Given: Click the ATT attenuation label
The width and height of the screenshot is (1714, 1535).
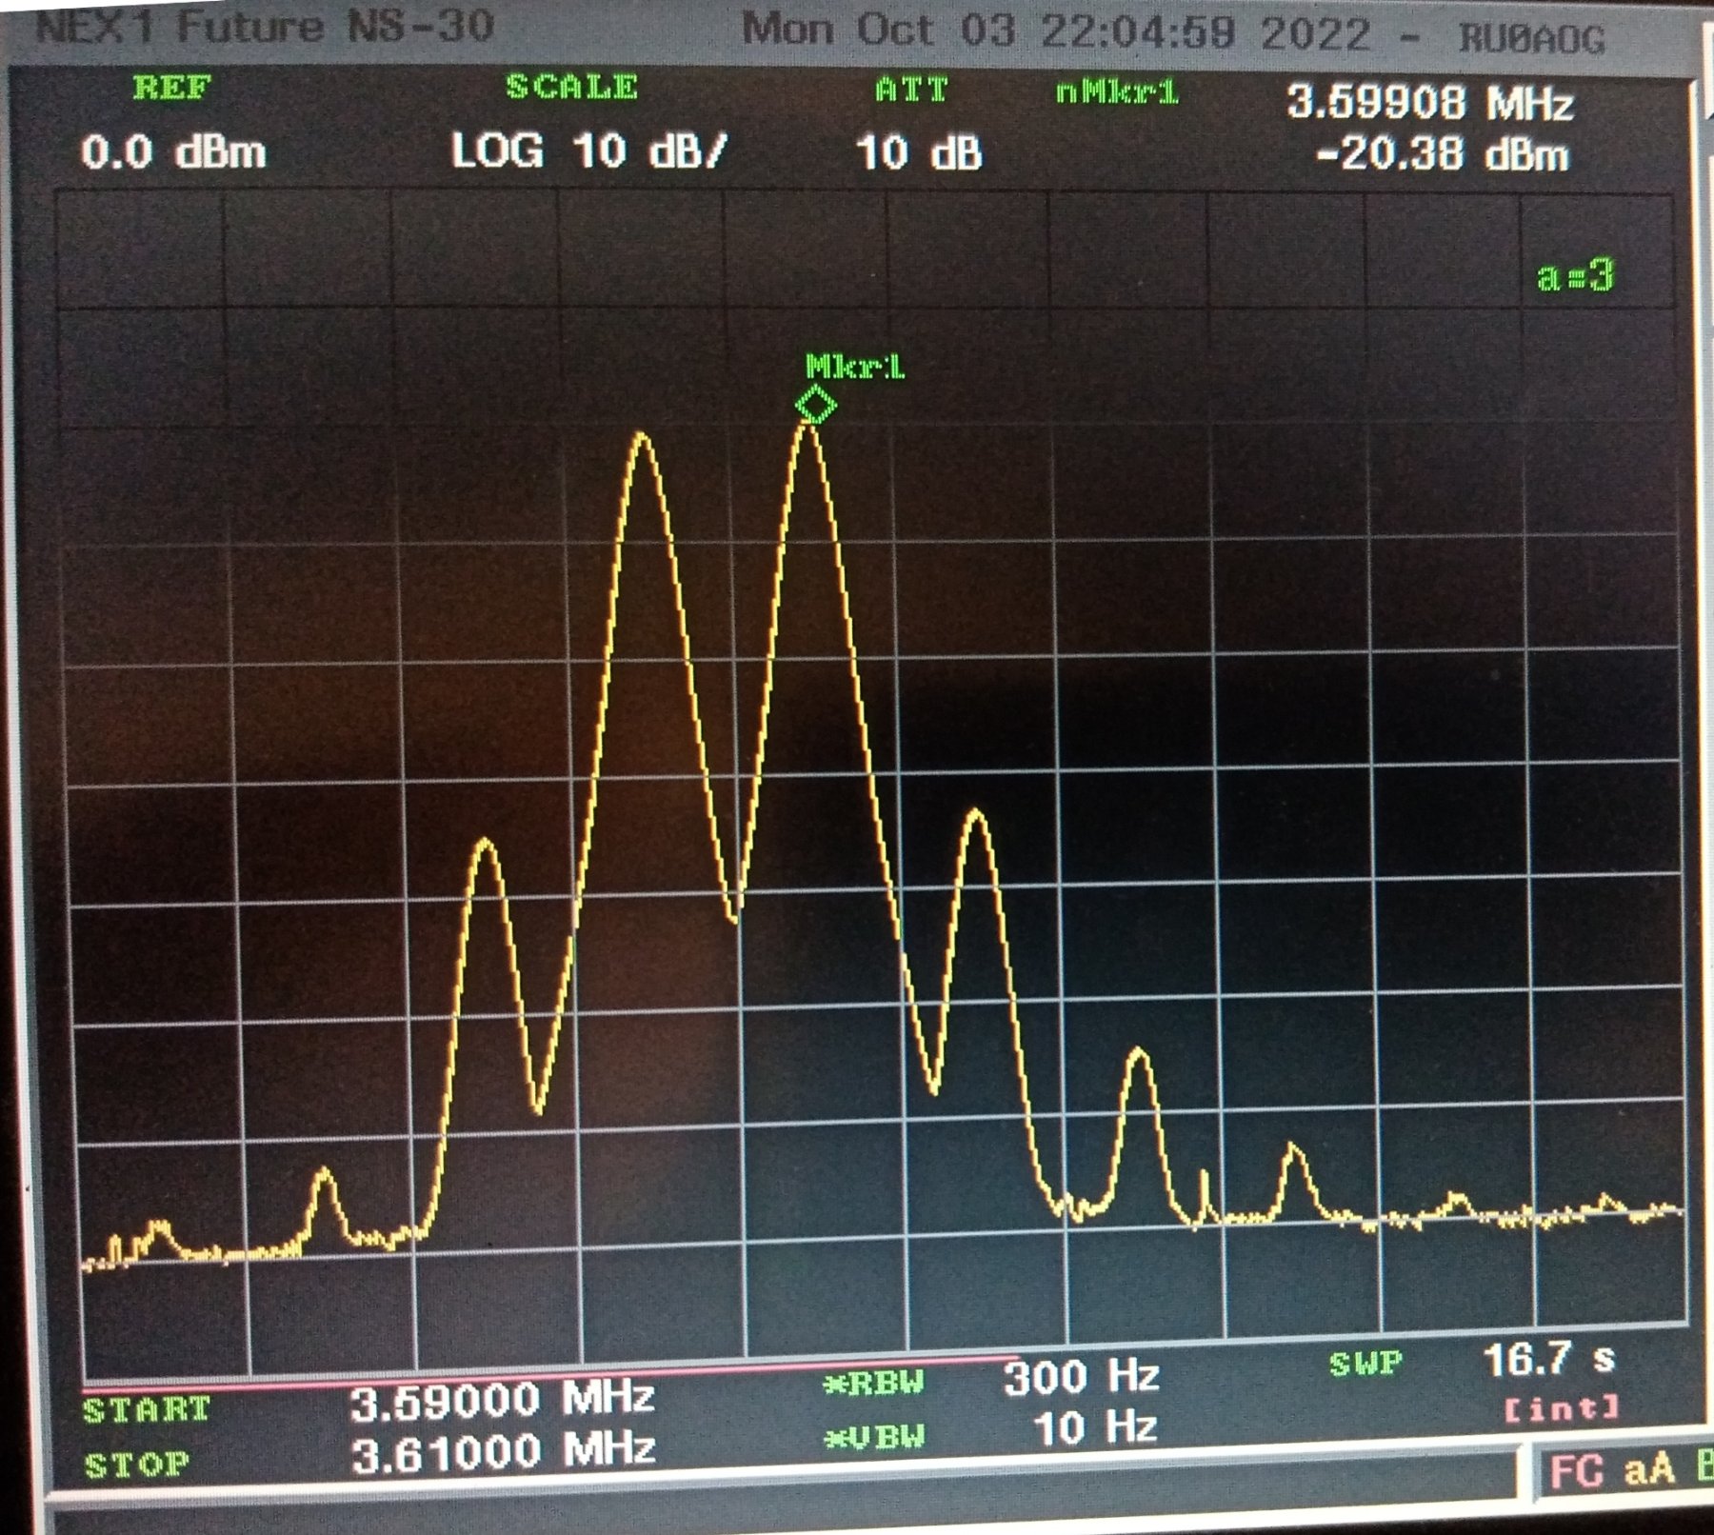Looking at the screenshot, I should 911,90.
